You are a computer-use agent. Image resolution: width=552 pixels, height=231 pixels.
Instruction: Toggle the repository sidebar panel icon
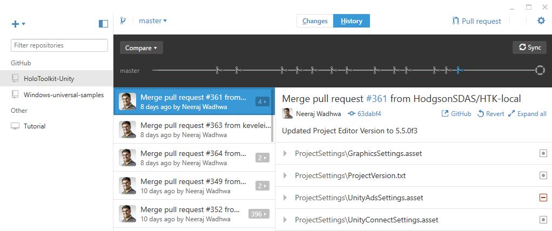104,24
